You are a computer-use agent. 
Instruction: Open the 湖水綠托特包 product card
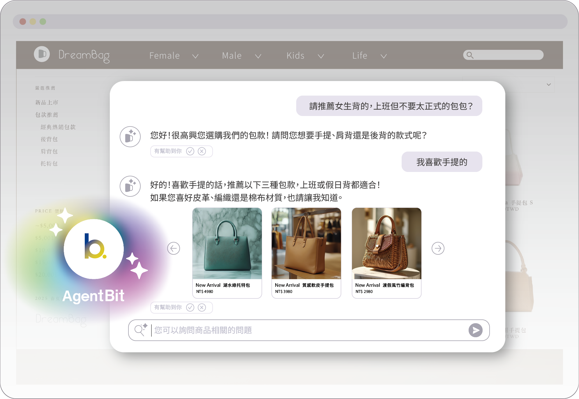227,253
